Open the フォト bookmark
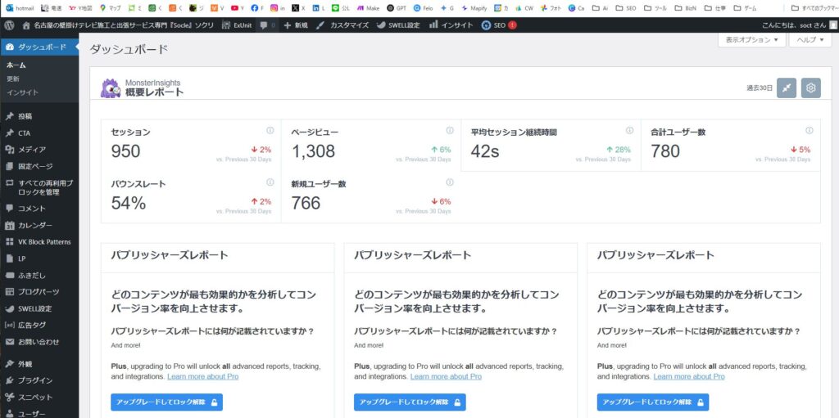 point(551,8)
